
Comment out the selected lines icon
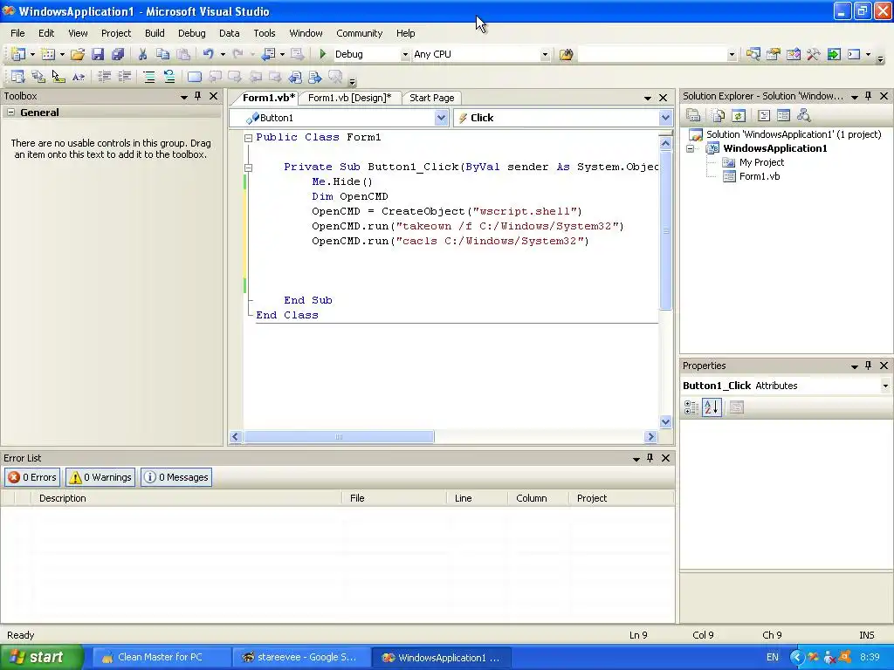click(149, 77)
